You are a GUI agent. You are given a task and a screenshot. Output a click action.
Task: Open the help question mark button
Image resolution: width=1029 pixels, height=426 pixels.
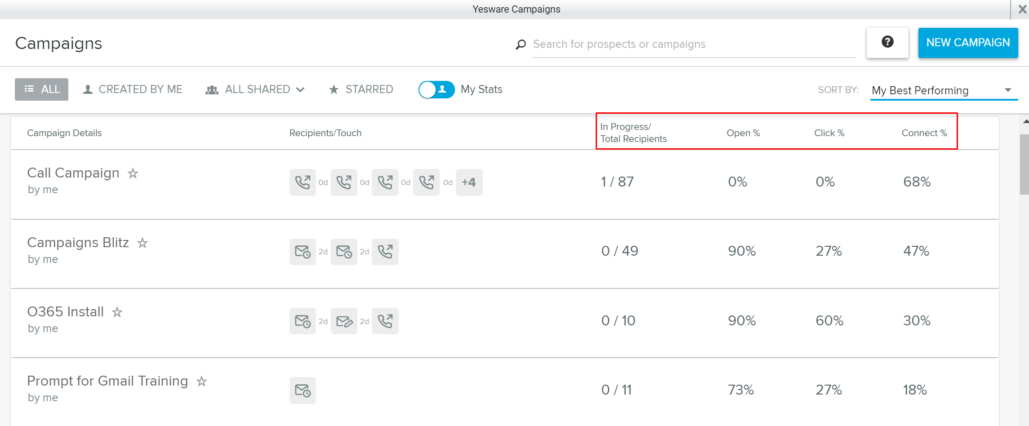[887, 42]
